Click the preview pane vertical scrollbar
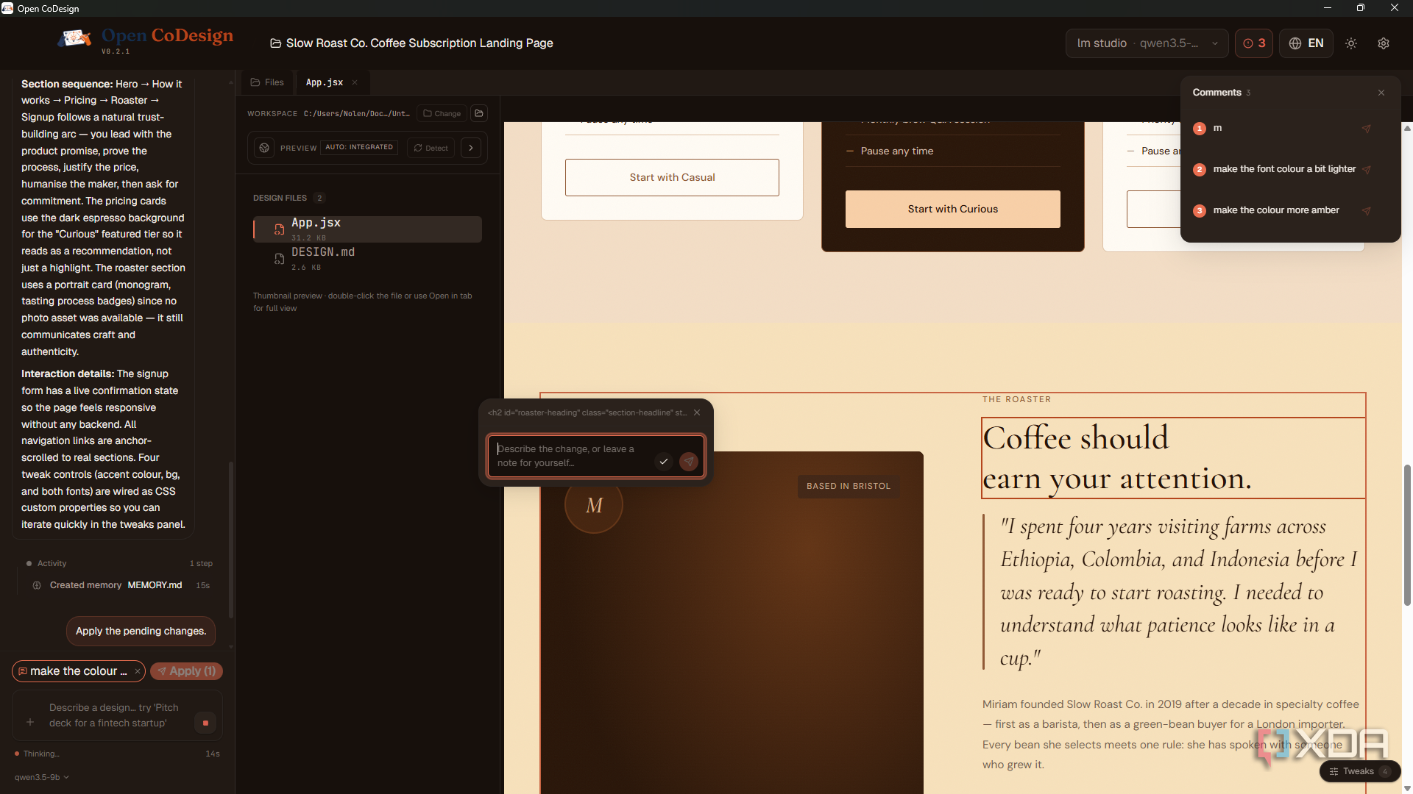Viewport: 1413px width, 794px height. [1407, 534]
